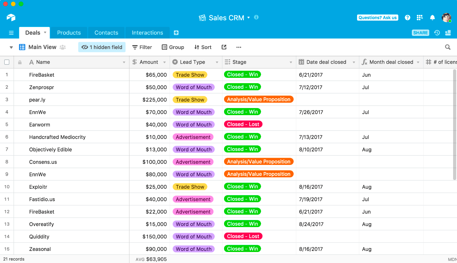
Task: Click the search magnifier icon
Action: tap(448, 47)
